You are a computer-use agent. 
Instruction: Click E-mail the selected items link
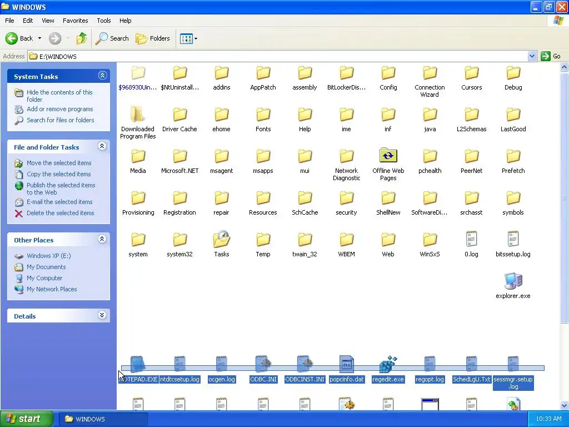tap(59, 202)
